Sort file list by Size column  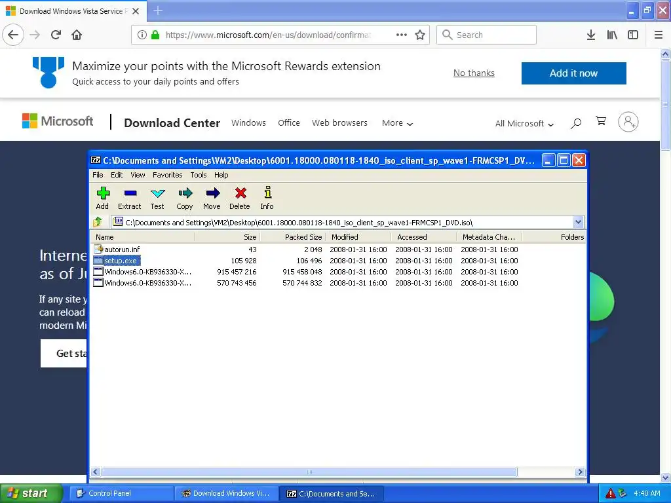(x=227, y=237)
